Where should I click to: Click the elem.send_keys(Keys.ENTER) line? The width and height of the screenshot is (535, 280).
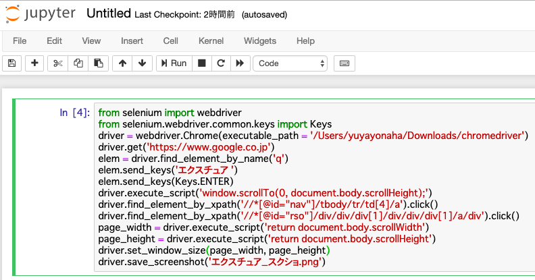pos(165,181)
